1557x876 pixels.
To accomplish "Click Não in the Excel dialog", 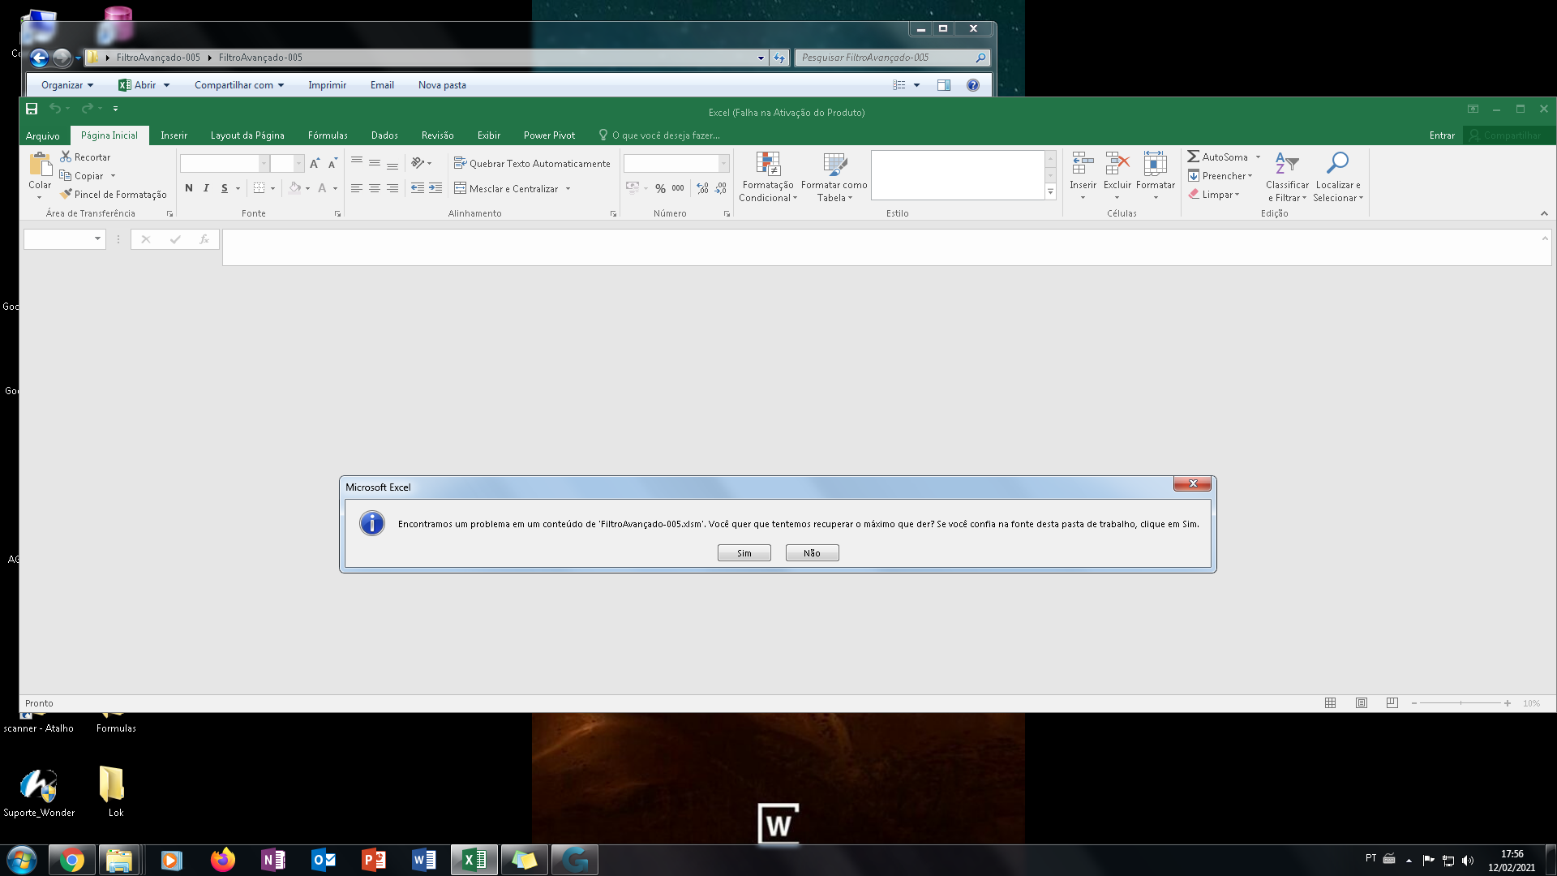I will pyautogui.click(x=812, y=553).
